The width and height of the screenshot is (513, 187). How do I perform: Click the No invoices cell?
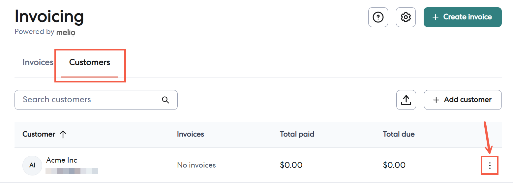point(196,165)
